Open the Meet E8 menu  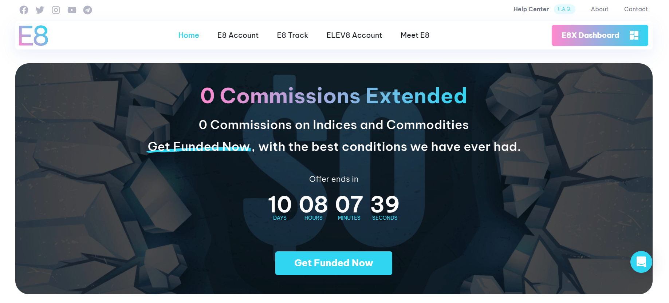point(415,35)
